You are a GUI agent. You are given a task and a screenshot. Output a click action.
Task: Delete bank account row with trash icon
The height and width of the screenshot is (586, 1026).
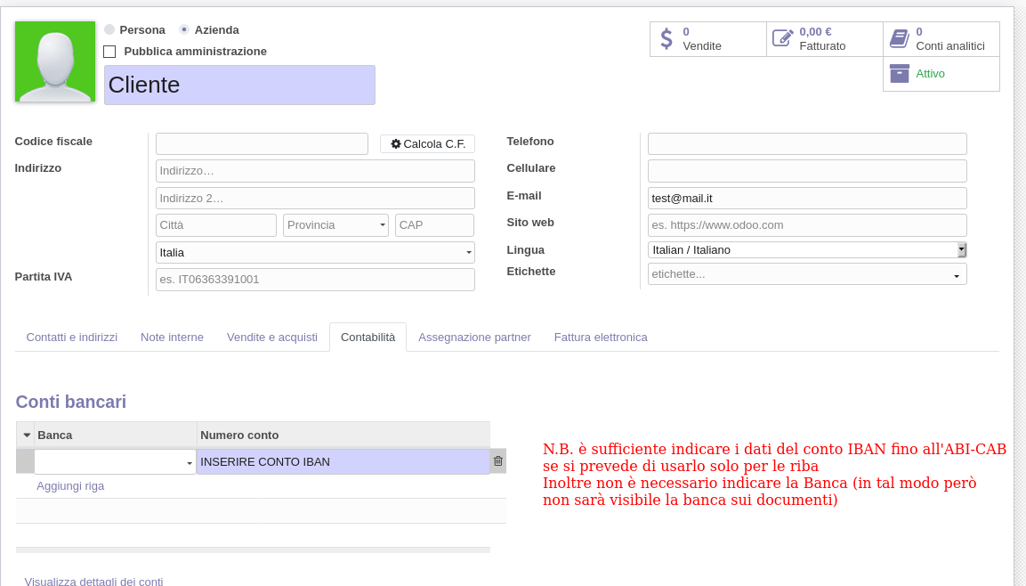tap(497, 461)
